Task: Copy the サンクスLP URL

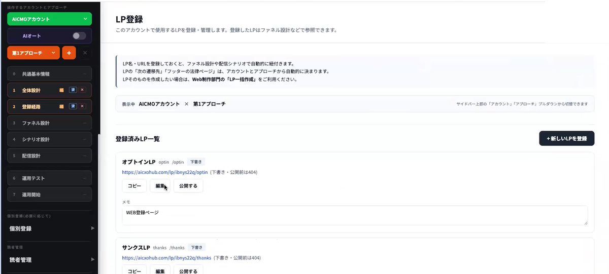Action: click(x=134, y=270)
